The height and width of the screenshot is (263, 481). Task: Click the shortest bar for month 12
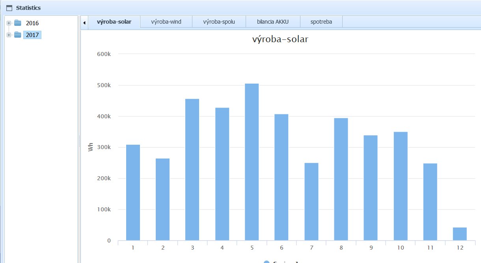[460, 234]
